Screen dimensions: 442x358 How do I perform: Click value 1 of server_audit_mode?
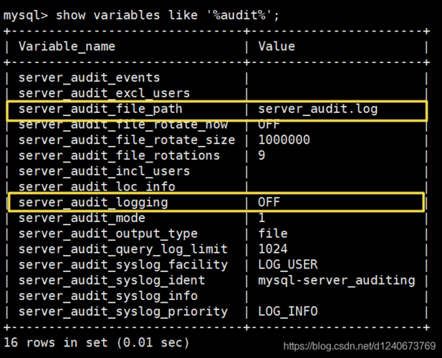(x=261, y=218)
